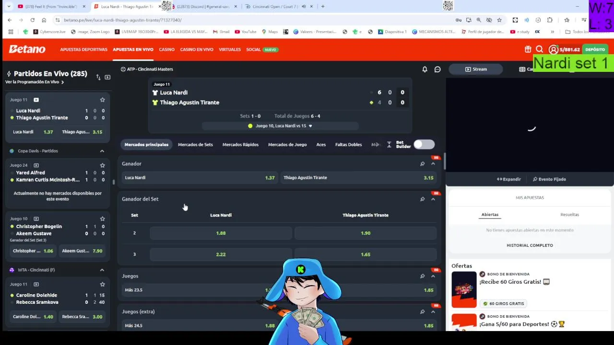Screen dimensions: 614x345
Task: Bet on Luca Nardi to win at 1.37
Action: tap(199, 178)
